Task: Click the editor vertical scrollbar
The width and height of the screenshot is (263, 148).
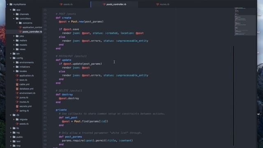Action: tap(233, 96)
